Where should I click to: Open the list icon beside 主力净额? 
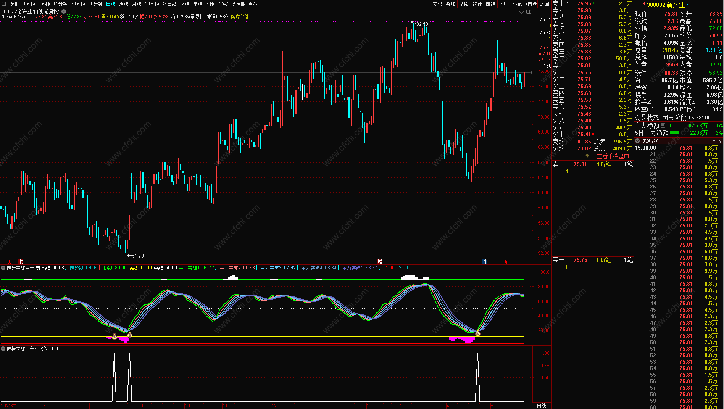click(663, 126)
